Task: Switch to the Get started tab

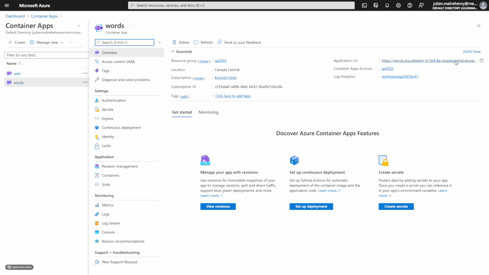Action: (x=182, y=112)
